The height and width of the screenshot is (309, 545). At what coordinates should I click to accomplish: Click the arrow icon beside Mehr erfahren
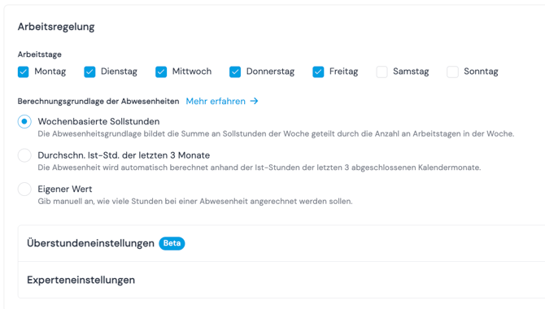[x=254, y=101]
